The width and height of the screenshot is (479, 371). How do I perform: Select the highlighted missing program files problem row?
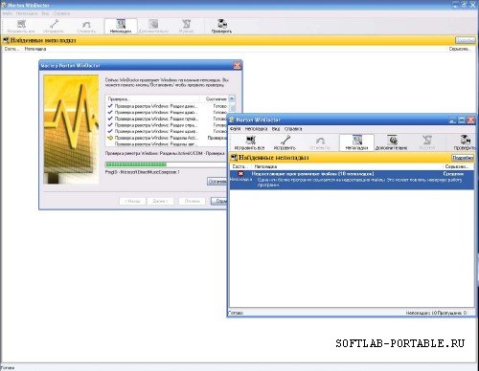[x=352, y=180]
